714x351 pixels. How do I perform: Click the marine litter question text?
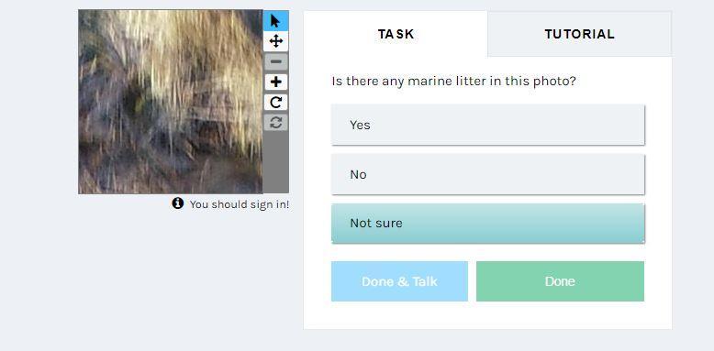[x=453, y=82]
